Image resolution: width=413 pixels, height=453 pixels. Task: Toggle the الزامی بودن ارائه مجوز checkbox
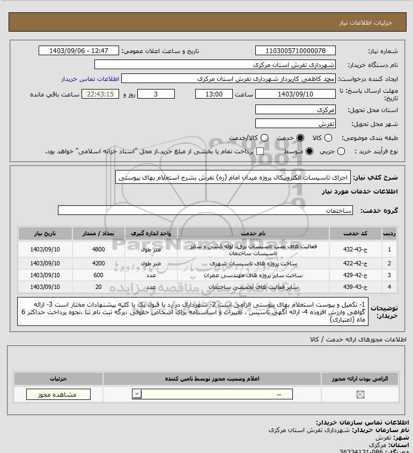[x=360, y=395]
